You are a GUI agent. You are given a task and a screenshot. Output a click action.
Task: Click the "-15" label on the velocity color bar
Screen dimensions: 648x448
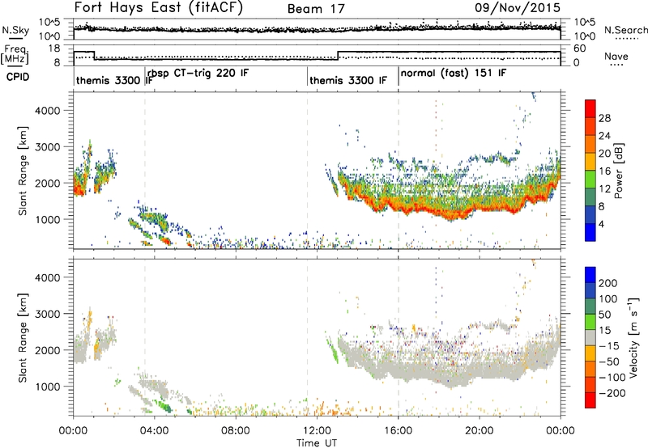[x=609, y=346]
